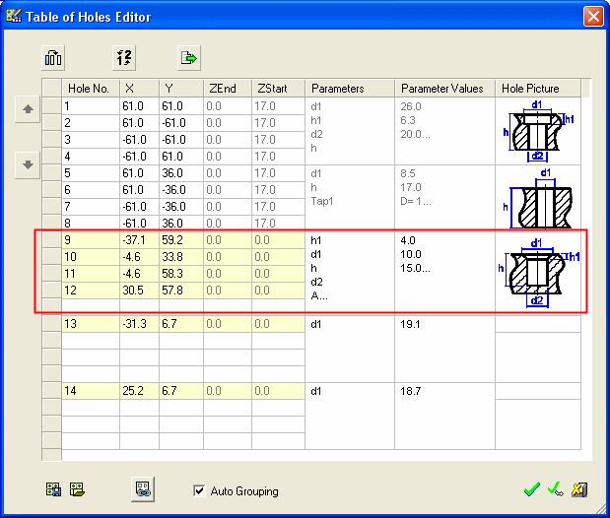Click parameter value 19.1 for hole 13
Viewport: 610px width, 518px height.
(411, 323)
